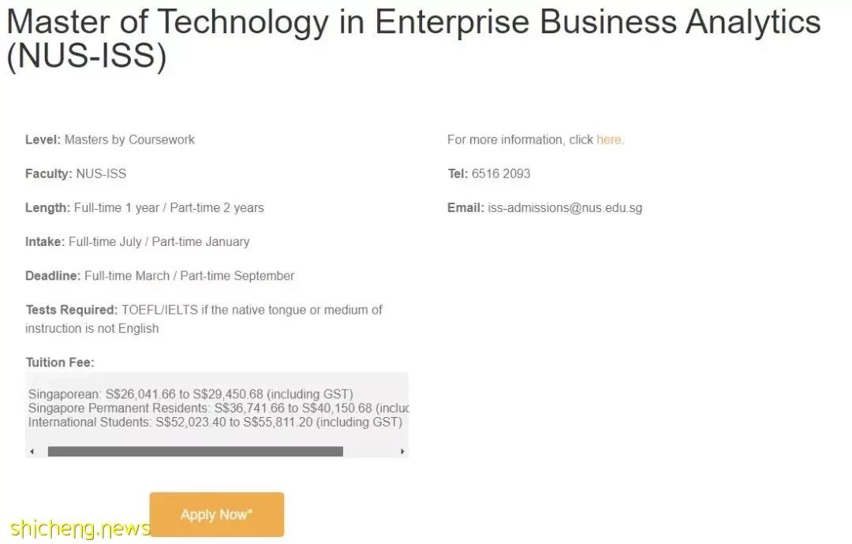Click the horizontal scrollbar thumb in tuition box

196,451
